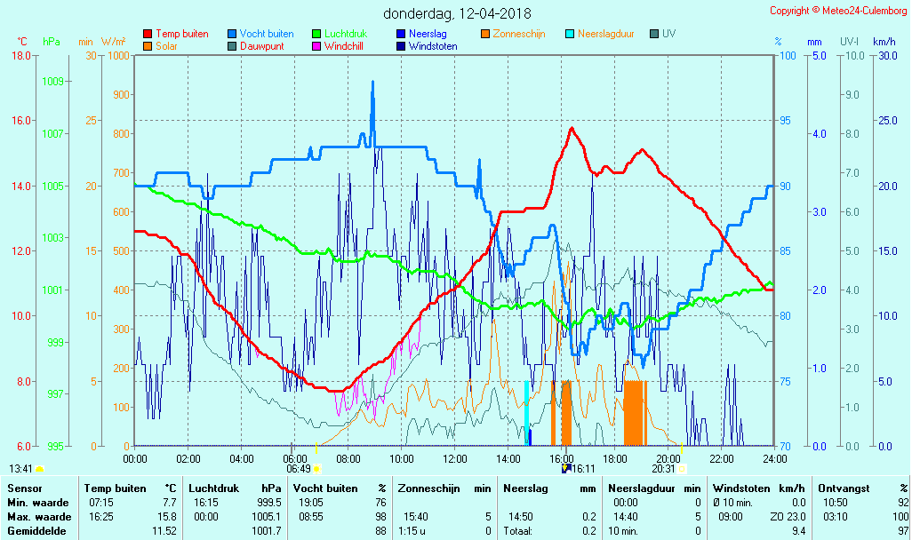The image size is (912, 540).
Task: Click the sun icon next to 13:41
Action: pyautogui.click(x=39, y=468)
